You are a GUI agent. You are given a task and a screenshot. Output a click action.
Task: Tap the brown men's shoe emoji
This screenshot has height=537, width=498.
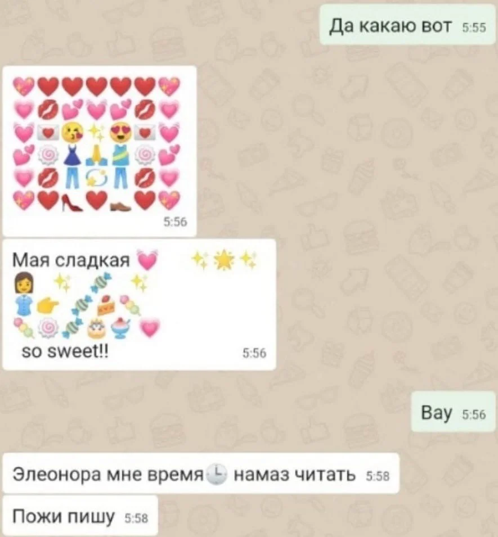[x=120, y=205]
